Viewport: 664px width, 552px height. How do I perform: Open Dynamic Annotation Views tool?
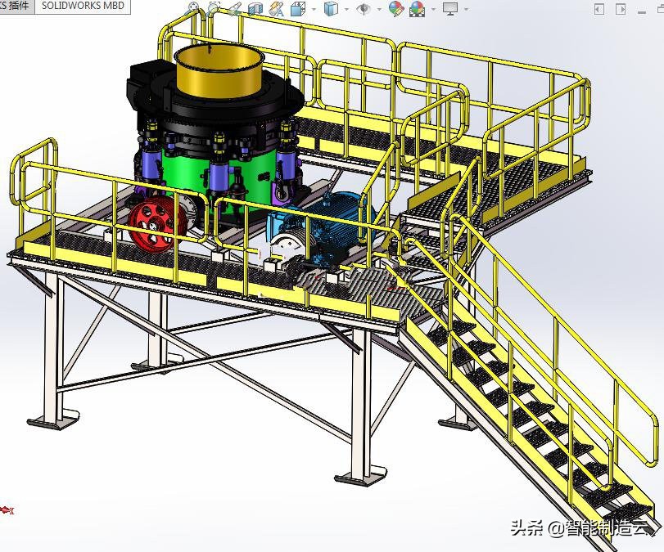click(x=277, y=8)
